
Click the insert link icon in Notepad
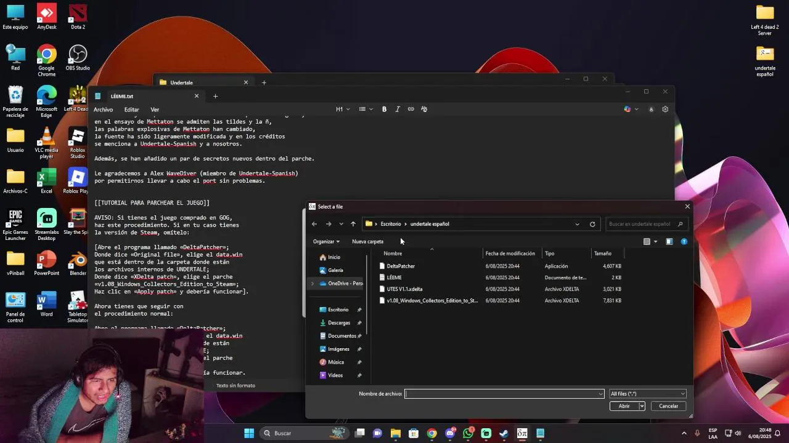click(411, 109)
